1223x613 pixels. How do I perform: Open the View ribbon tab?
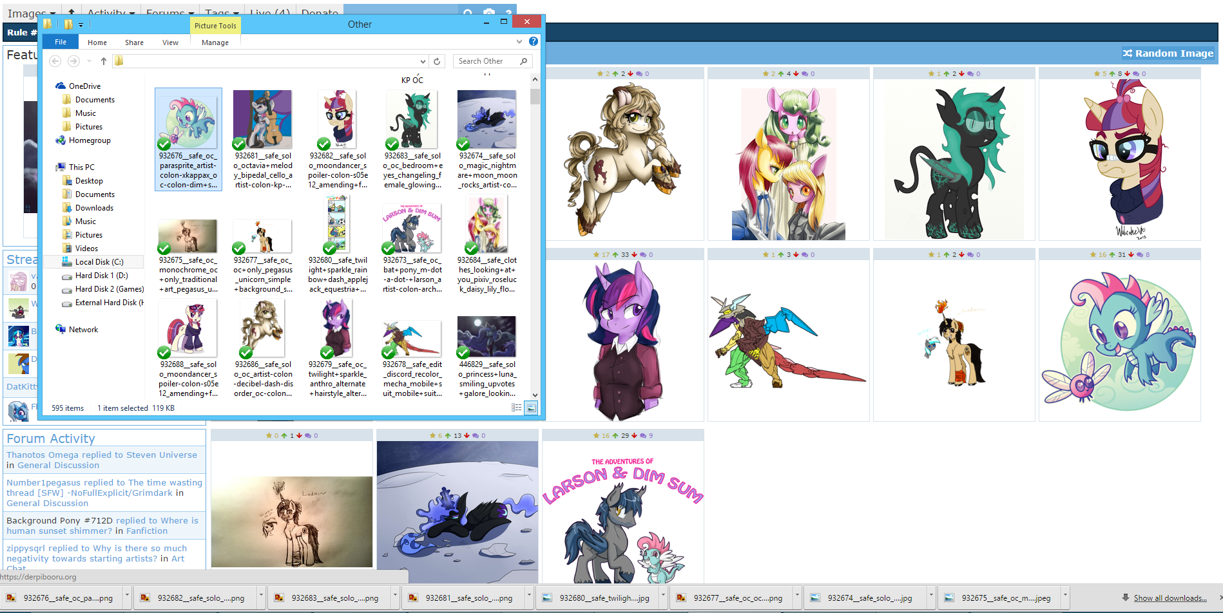[170, 42]
